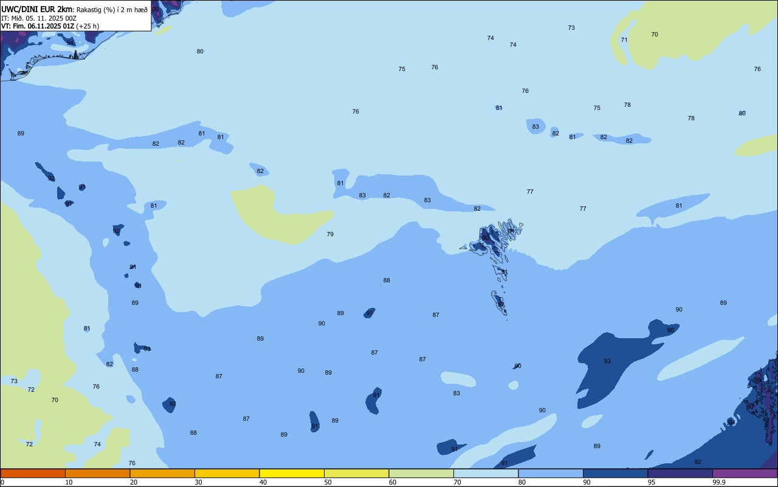Click the dark orange 0–10 legend color segment

pos(33,473)
